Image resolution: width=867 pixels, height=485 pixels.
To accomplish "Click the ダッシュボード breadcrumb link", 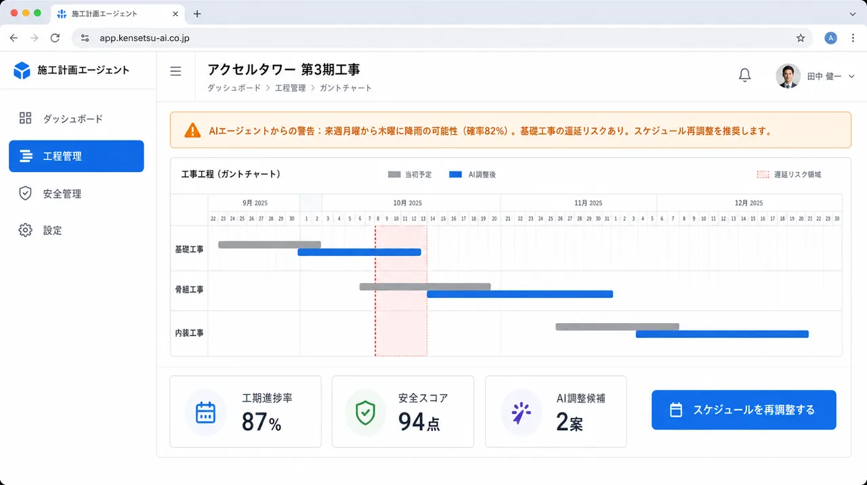I will coord(234,88).
